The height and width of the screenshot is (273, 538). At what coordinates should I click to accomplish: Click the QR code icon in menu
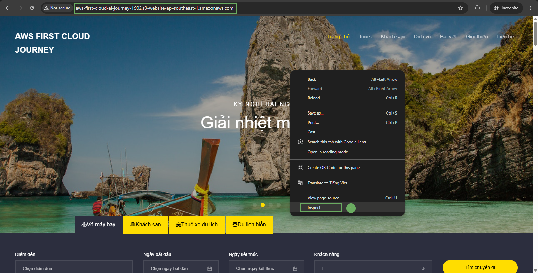[300, 167]
